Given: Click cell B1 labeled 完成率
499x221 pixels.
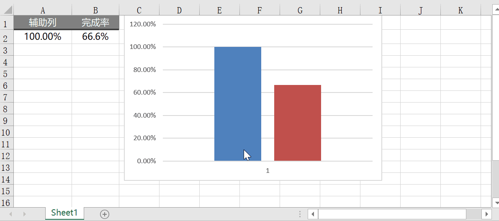Looking at the screenshot, I should point(95,23).
